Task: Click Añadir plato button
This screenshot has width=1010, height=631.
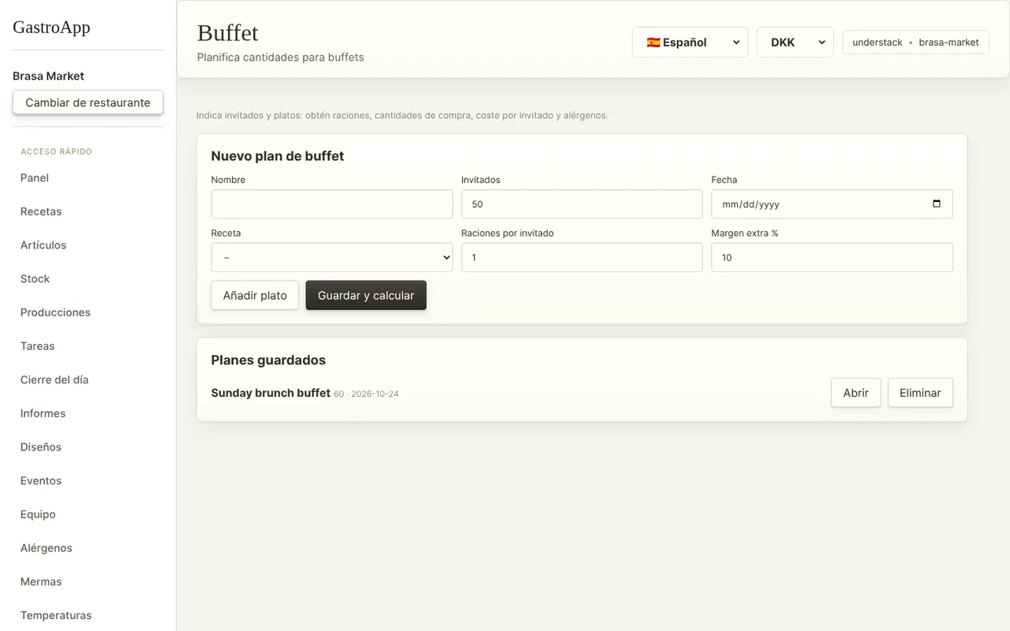Action: pos(255,295)
